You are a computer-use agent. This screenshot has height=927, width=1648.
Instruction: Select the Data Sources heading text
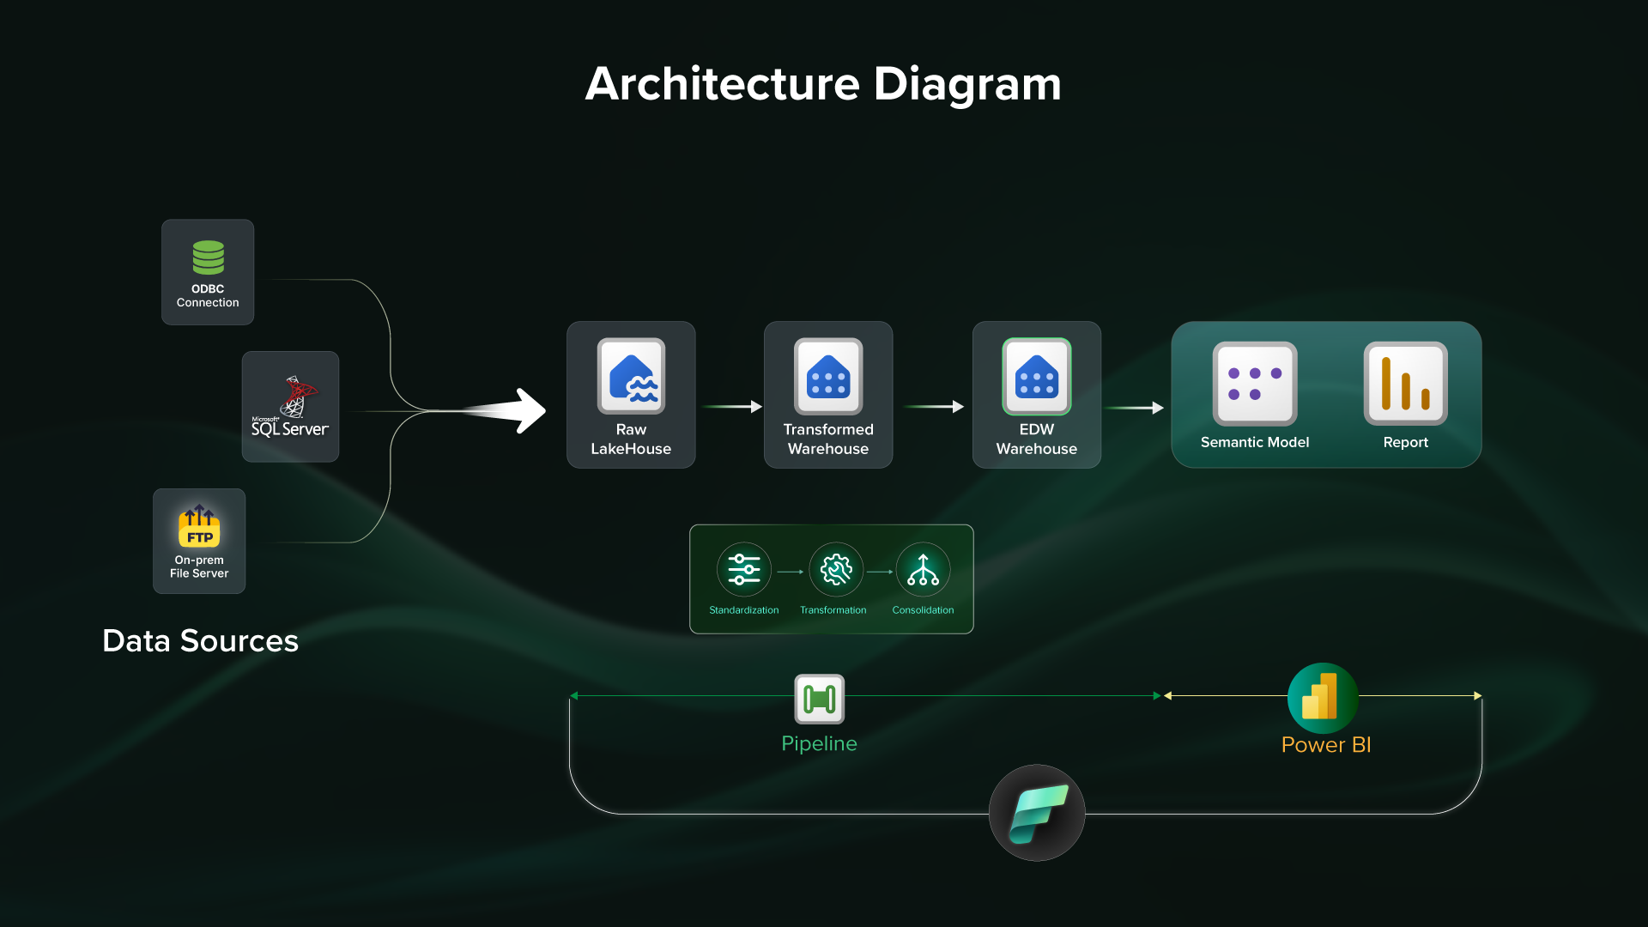point(200,640)
